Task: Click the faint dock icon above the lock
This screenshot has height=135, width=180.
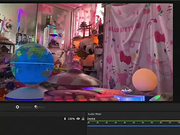Action: pos(84,114)
